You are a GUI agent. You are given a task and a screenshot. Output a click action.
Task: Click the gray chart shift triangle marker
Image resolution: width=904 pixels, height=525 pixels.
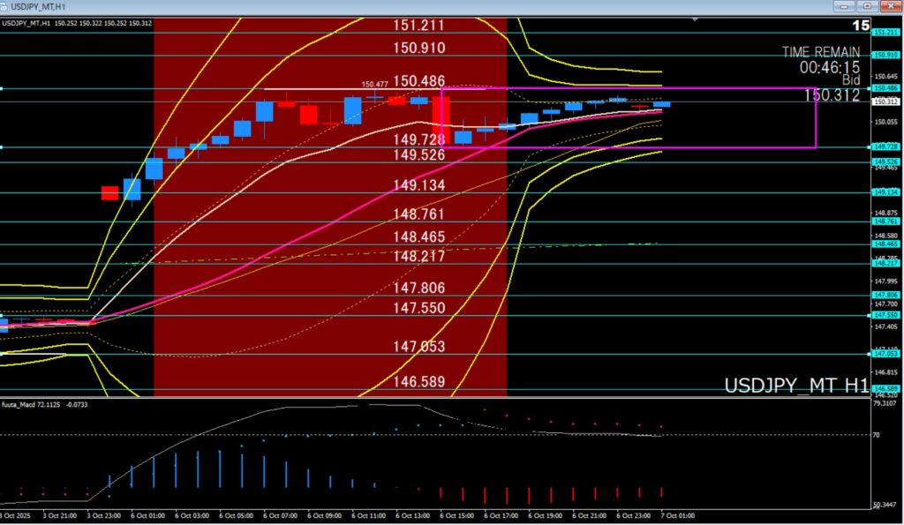tap(696, 19)
